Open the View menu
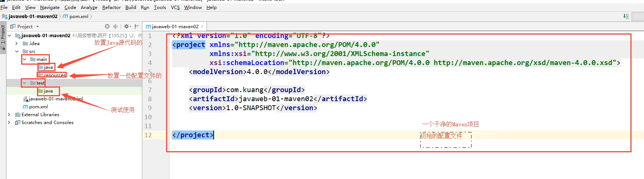The height and width of the screenshot is (179, 644). 30,7
